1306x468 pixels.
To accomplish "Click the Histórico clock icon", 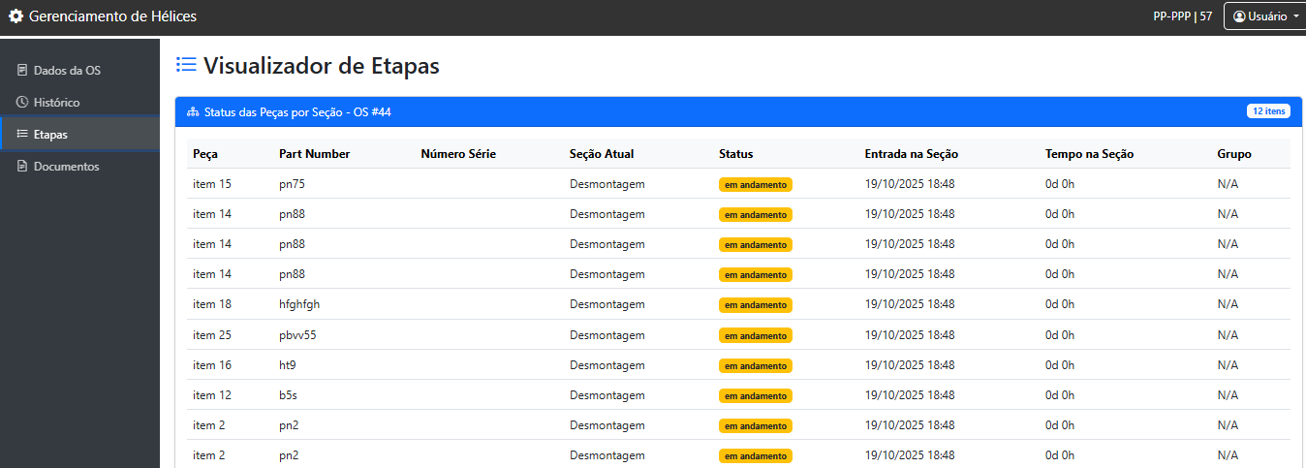I will click(22, 103).
